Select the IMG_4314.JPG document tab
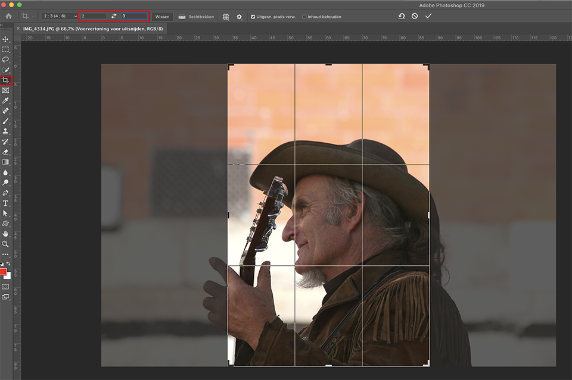Image resolution: width=572 pixels, height=380 pixels. (93, 29)
